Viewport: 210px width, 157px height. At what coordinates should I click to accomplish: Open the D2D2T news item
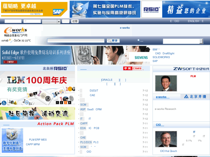94,90
